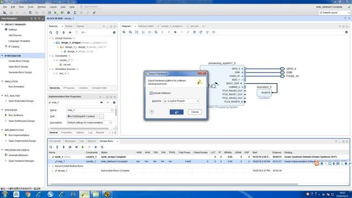The height and width of the screenshot is (198, 352).
Task: Click the browse button next to Part
Action: tap(101, 116)
